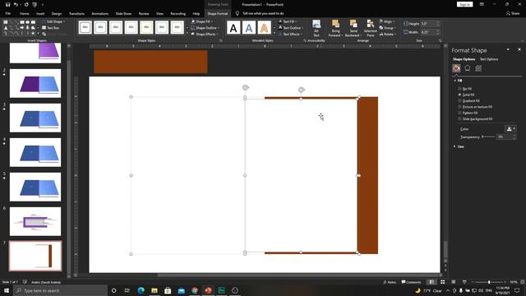Viewport: 526px width, 296px height.
Task: Close the Format Shape pane
Action: point(519,49)
